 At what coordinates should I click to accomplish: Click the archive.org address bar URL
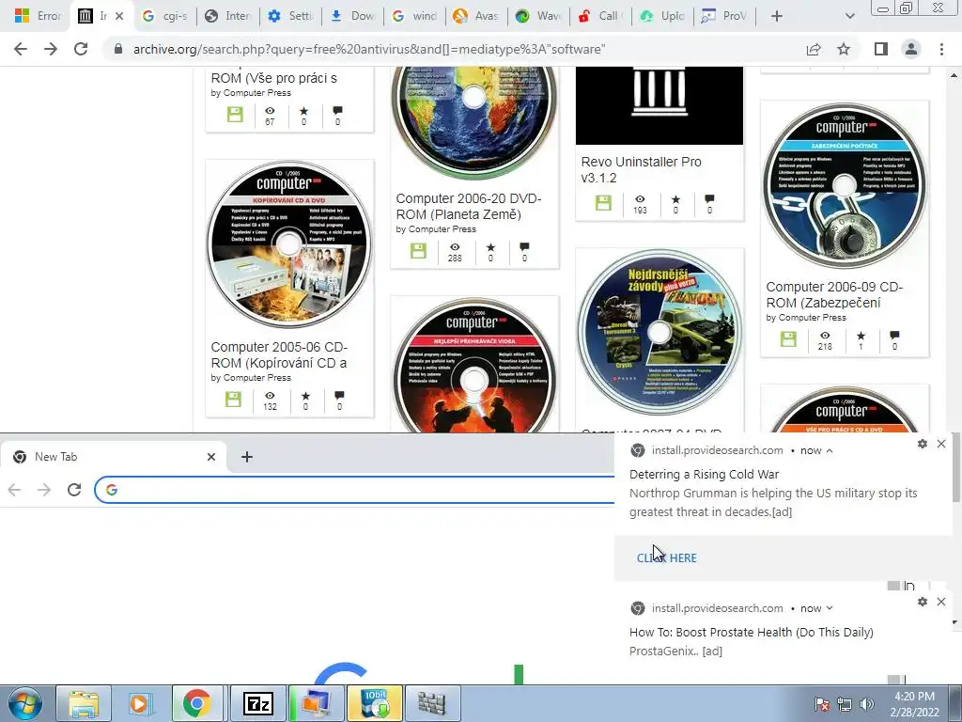[x=368, y=49]
